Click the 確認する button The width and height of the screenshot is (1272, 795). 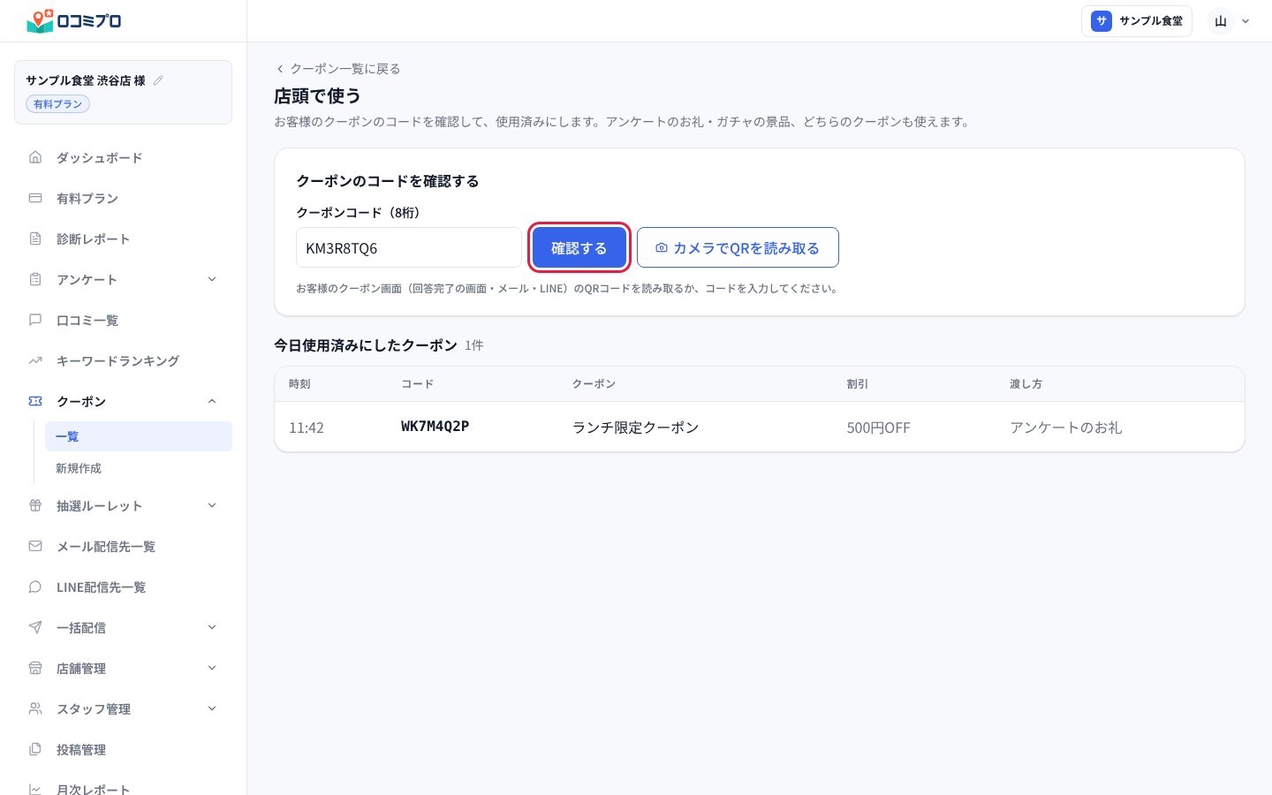pos(579,247)
